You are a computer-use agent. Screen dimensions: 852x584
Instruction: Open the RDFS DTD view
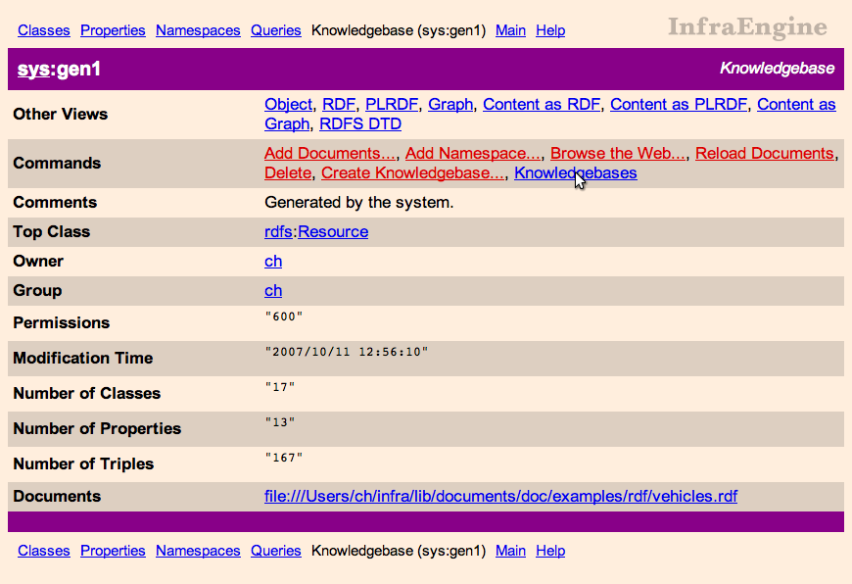[360, 124]
